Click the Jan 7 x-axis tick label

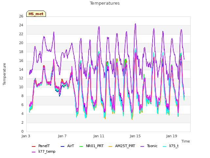coord(62,136)
